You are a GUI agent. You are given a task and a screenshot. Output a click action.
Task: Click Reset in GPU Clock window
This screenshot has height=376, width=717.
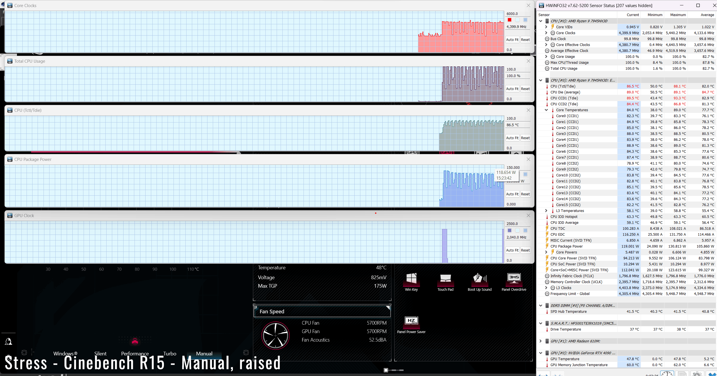click(525, 250)
